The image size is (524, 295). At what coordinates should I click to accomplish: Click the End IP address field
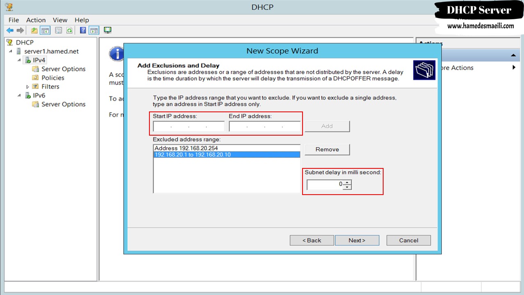click(265, 127)
